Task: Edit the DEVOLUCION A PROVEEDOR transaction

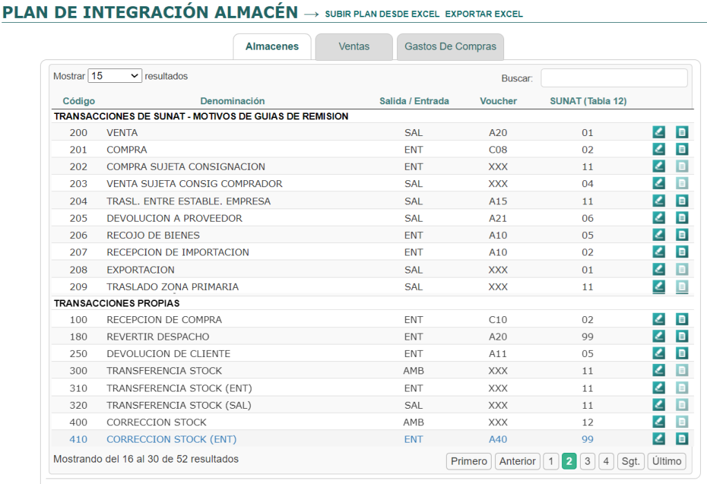Action: click(659, 217)
